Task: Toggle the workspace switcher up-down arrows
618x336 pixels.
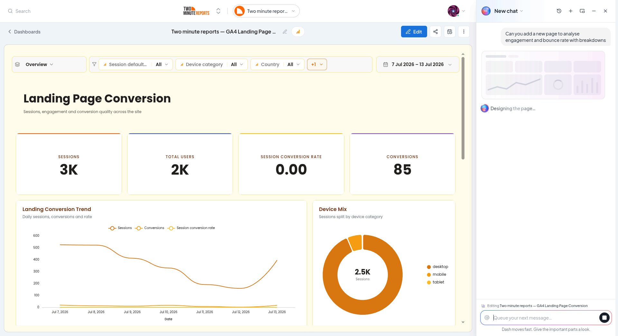Action: (218, 11)
